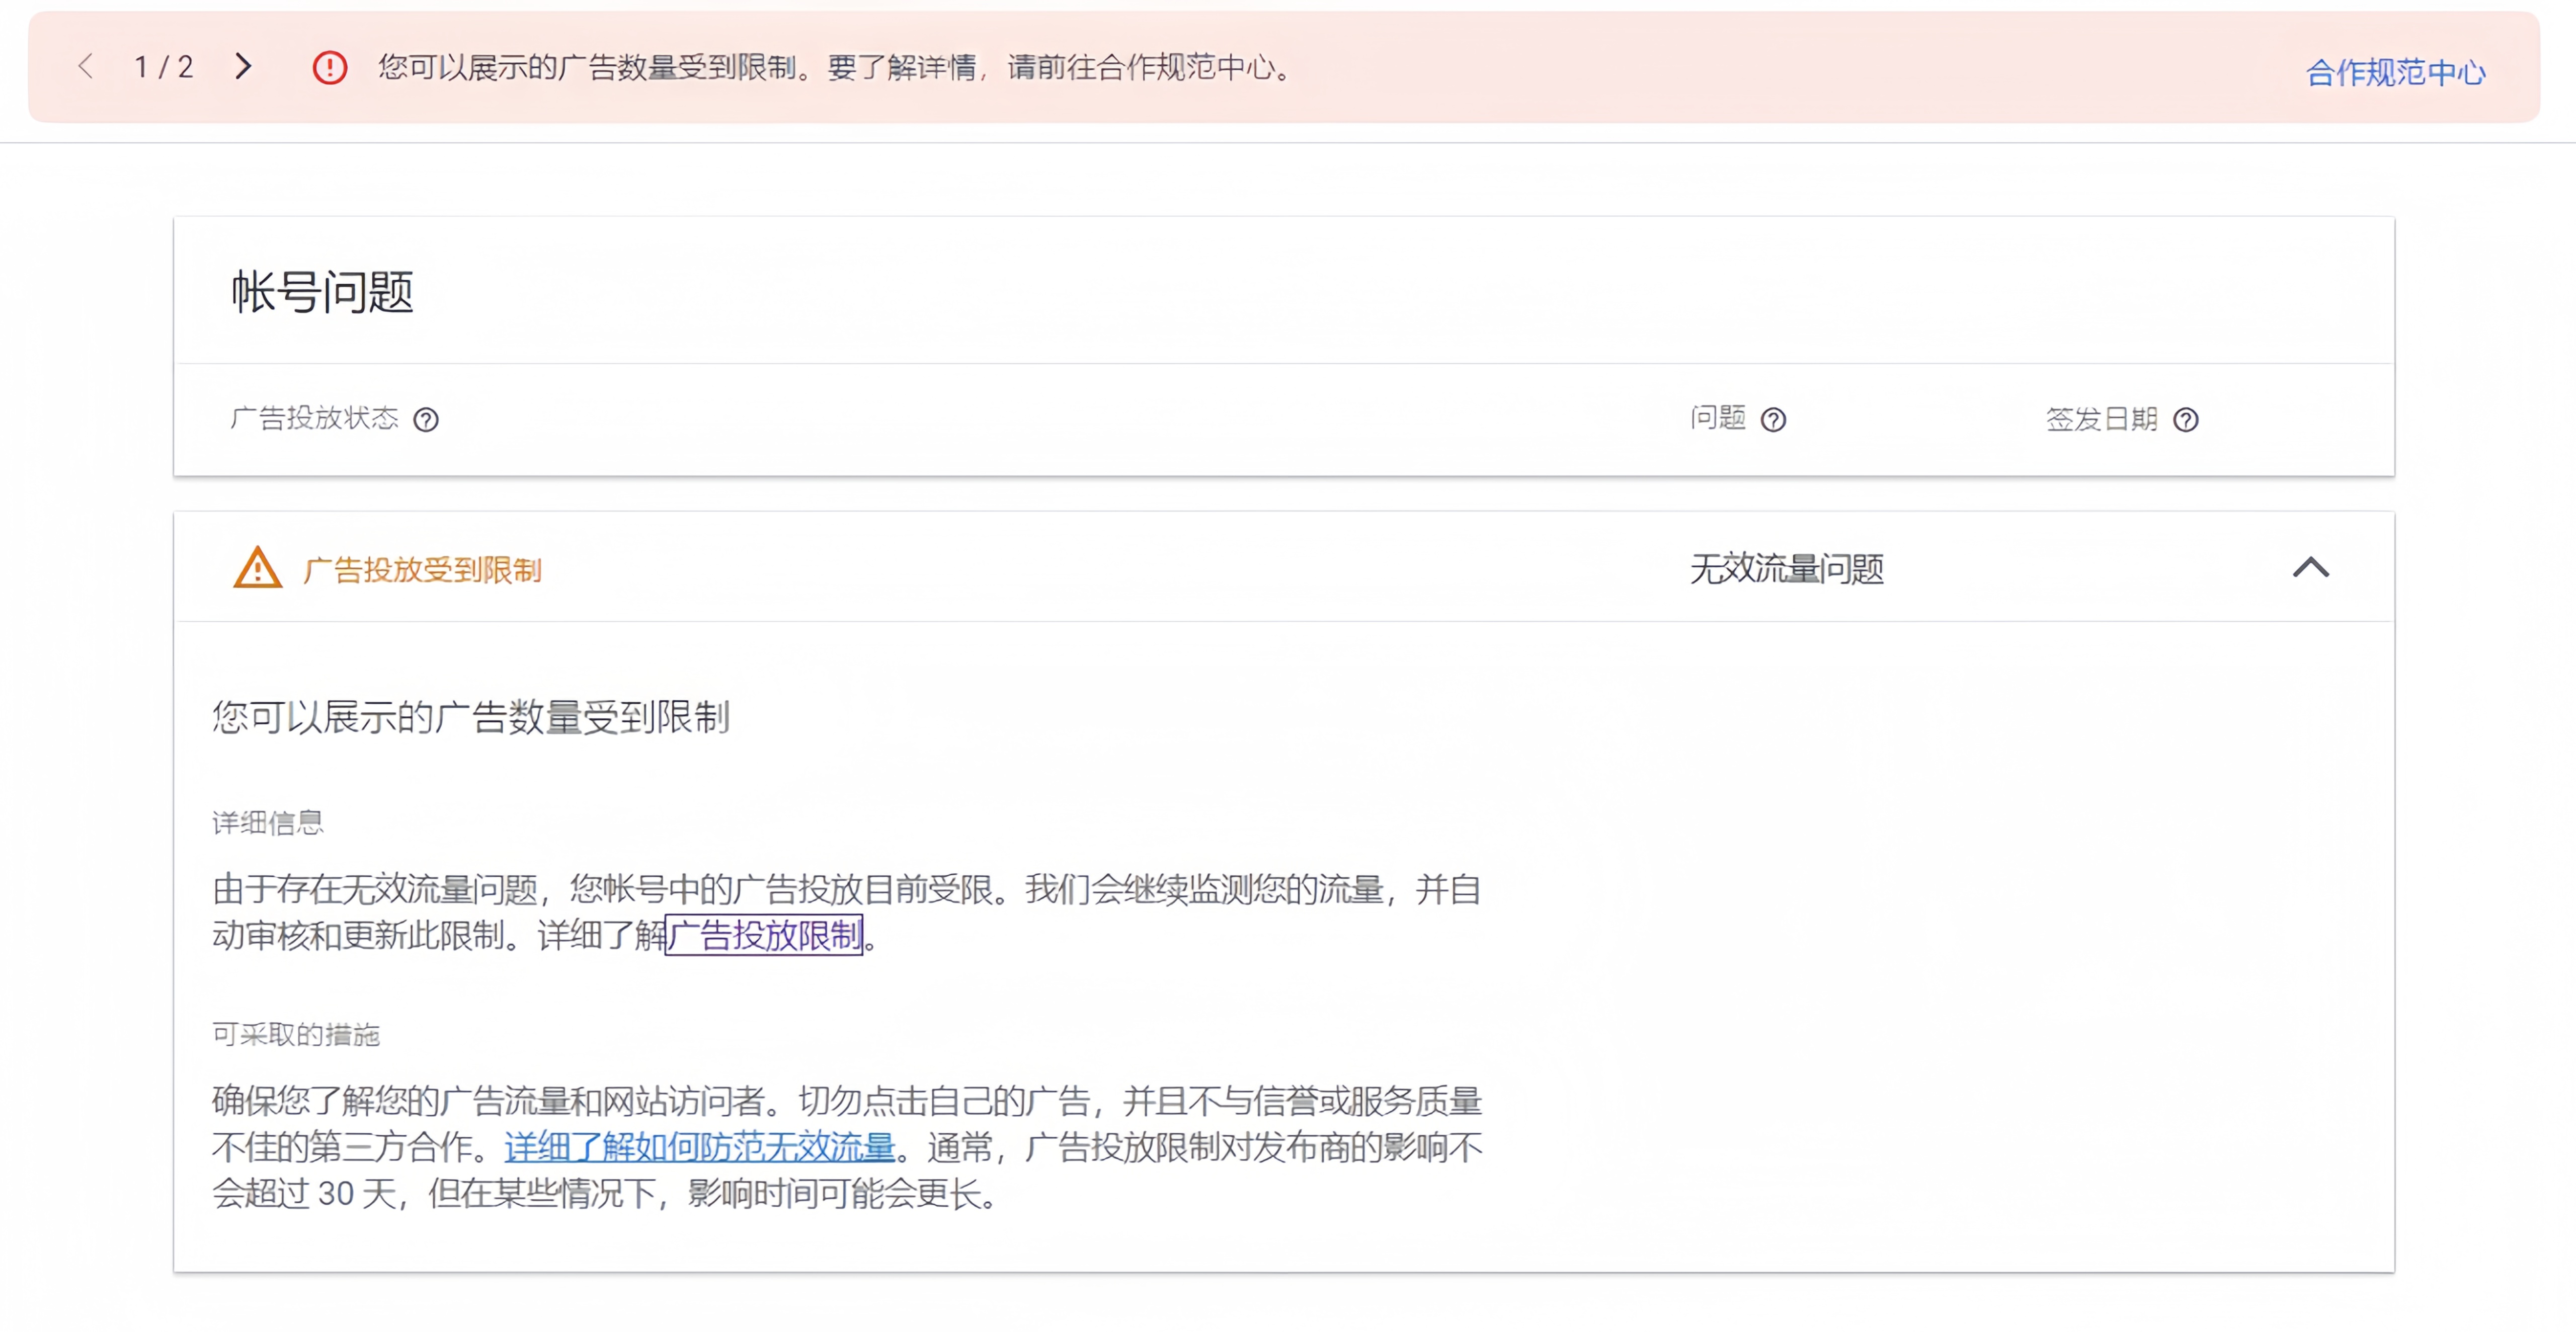
Task: Click 问题 column header
Action: (x=1718, y=418)
